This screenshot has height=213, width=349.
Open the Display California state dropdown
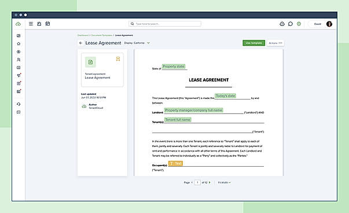point(137,43)
